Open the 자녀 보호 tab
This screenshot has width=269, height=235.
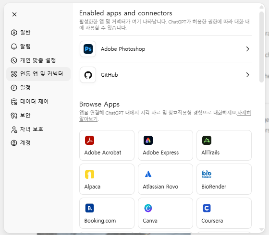coord(38,129)
